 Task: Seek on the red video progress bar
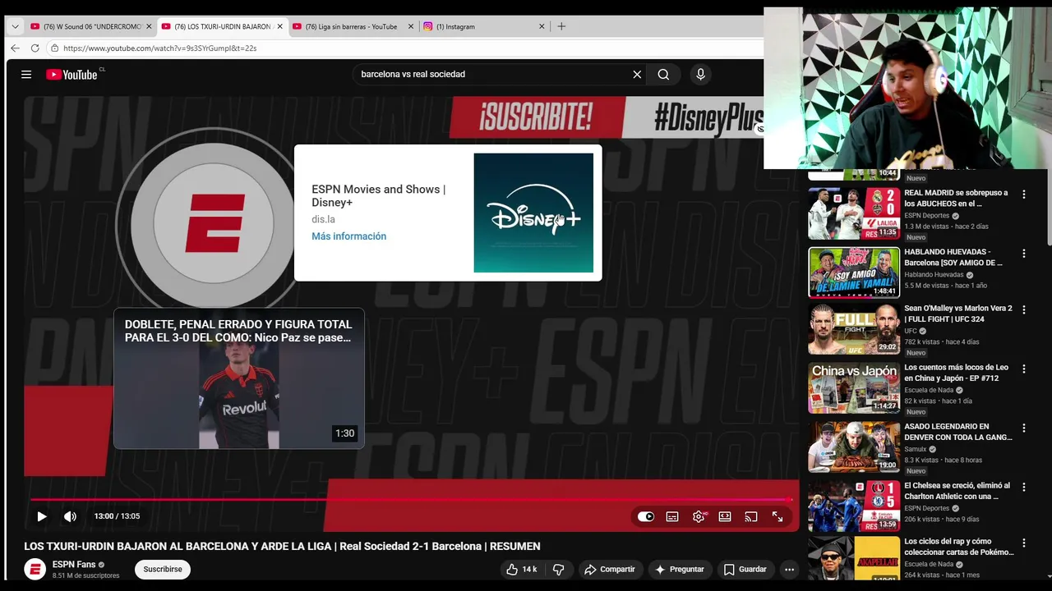411,499
